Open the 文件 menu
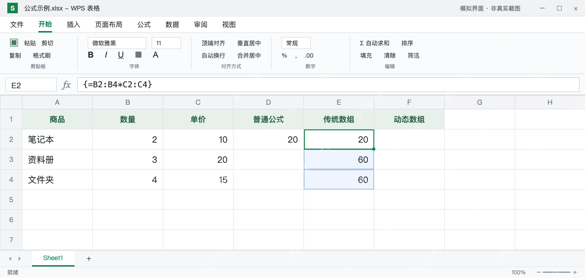This screenshot has width=585, height=278. (x=17, y=25)
